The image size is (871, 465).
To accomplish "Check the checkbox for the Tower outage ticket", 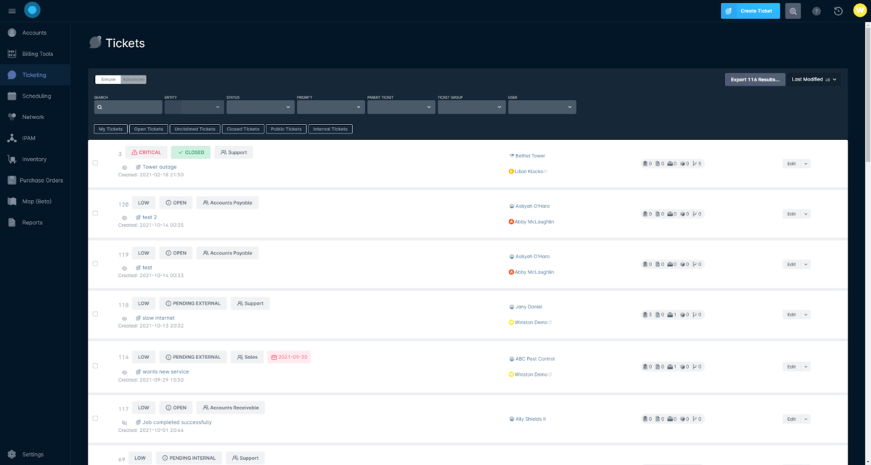I will point(94,162).
